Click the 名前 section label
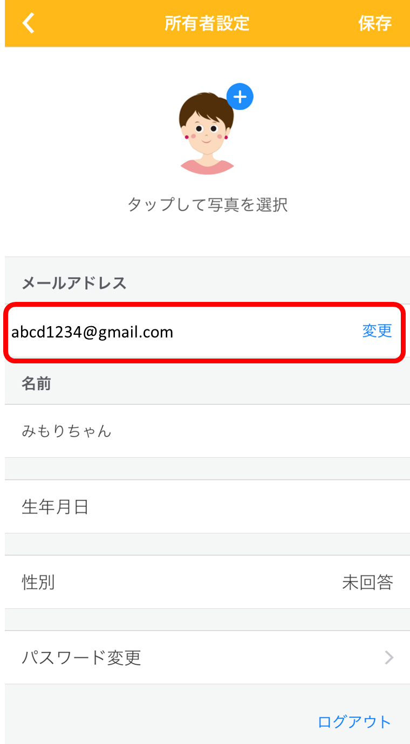410x744 pixels. (x=36, y=383)
